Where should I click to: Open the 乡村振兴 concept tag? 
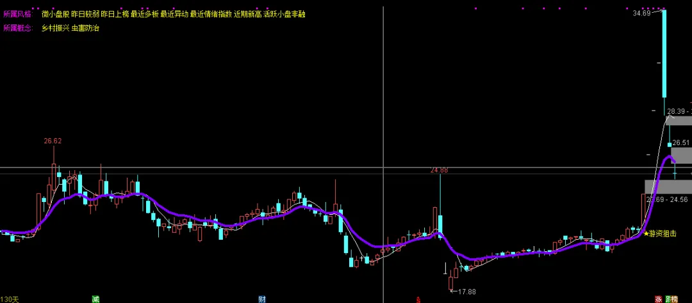[x=55, y=28]
